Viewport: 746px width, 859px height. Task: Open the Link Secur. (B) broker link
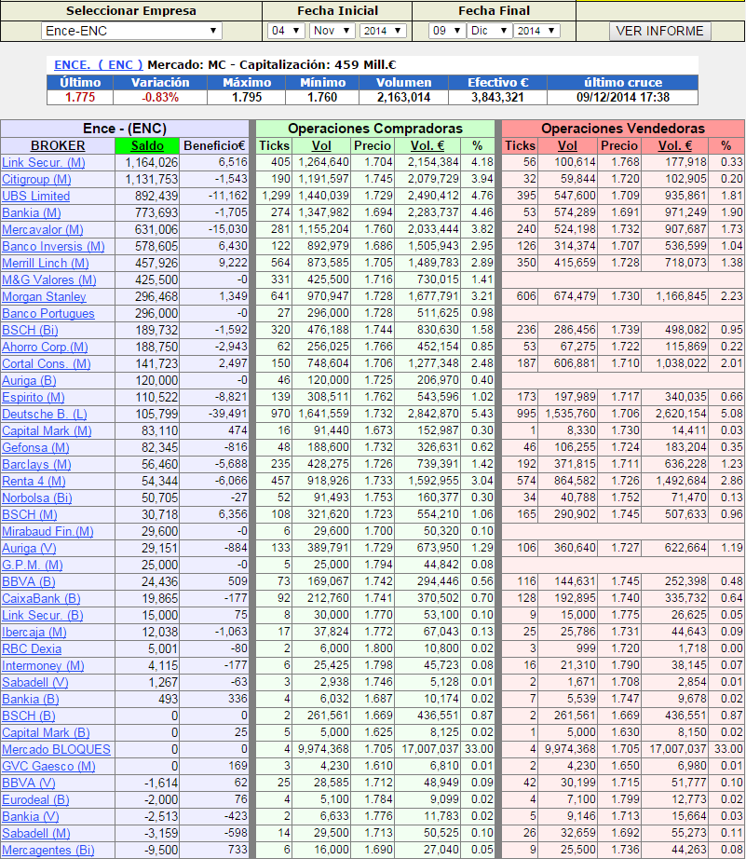click(42, 615)
